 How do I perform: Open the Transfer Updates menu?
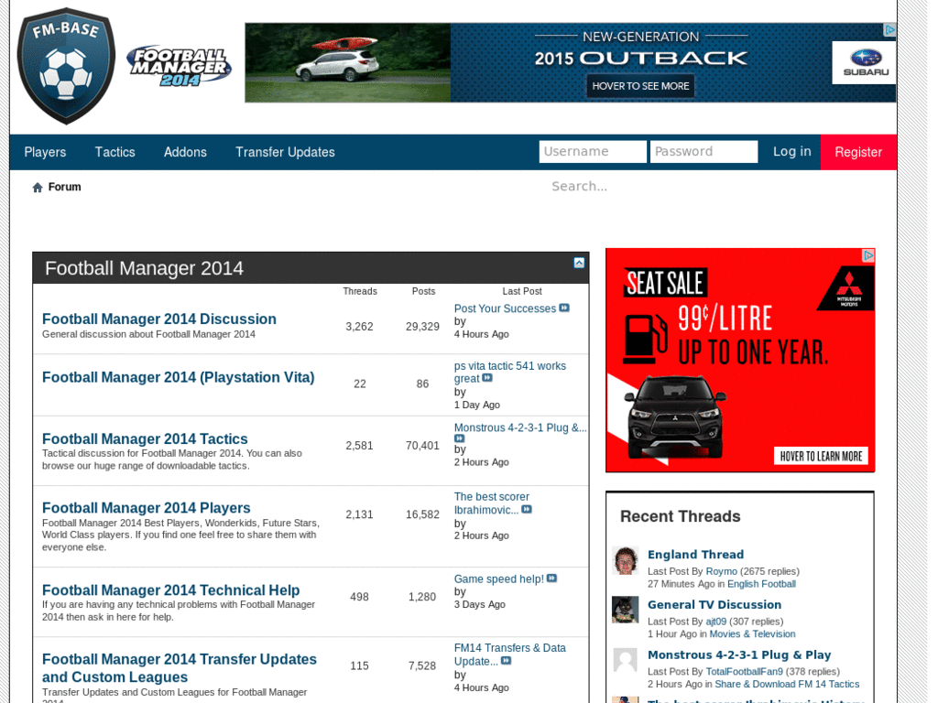[x=285, y=153]
